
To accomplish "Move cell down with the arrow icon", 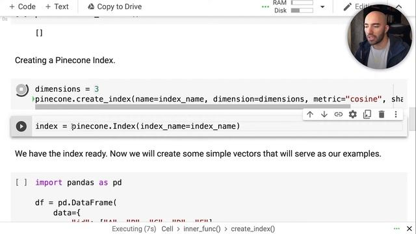I will (x=324, y=114).
